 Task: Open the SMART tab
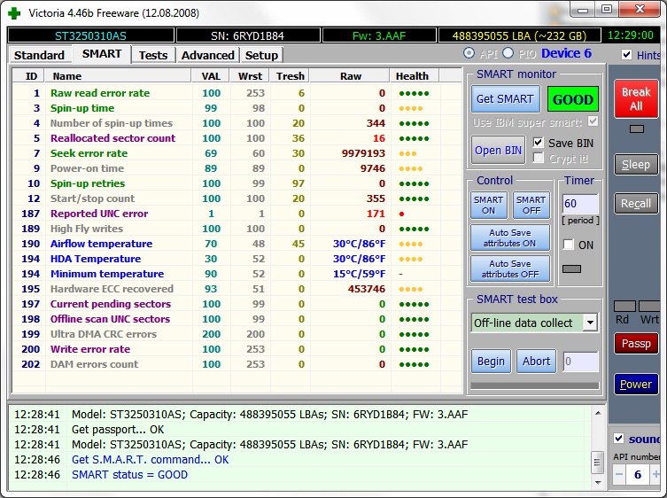[x=102, y=54]
